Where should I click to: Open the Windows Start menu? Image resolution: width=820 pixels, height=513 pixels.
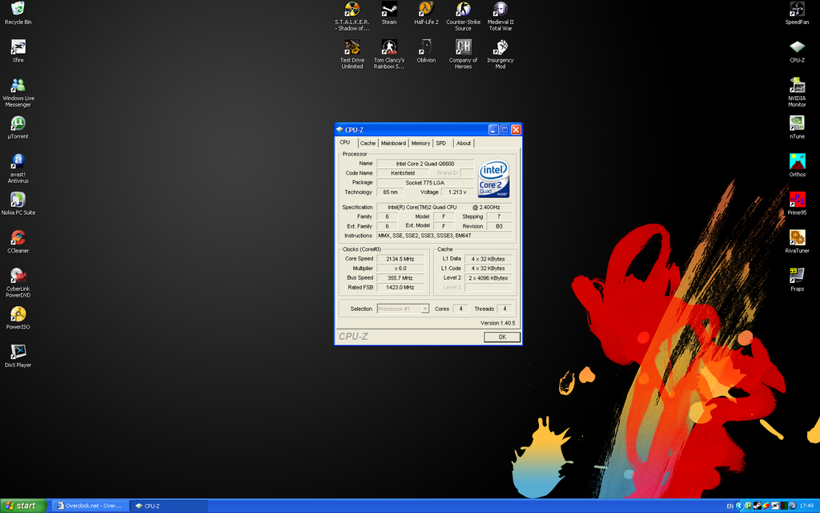click(23, 506)
